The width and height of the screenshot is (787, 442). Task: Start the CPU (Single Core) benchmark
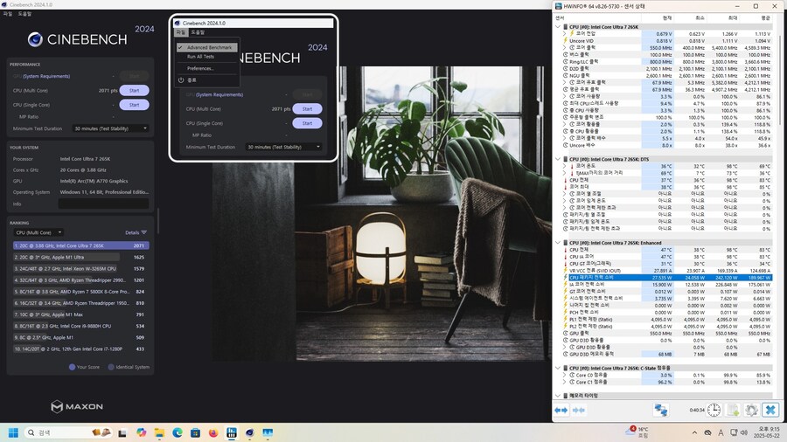tap(134, 105)
